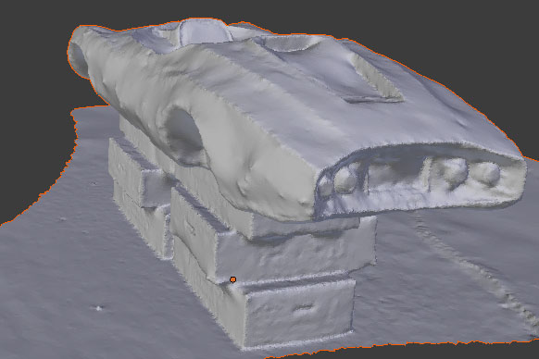Click the car's cockpit headrest area

[x=204, y=31]
